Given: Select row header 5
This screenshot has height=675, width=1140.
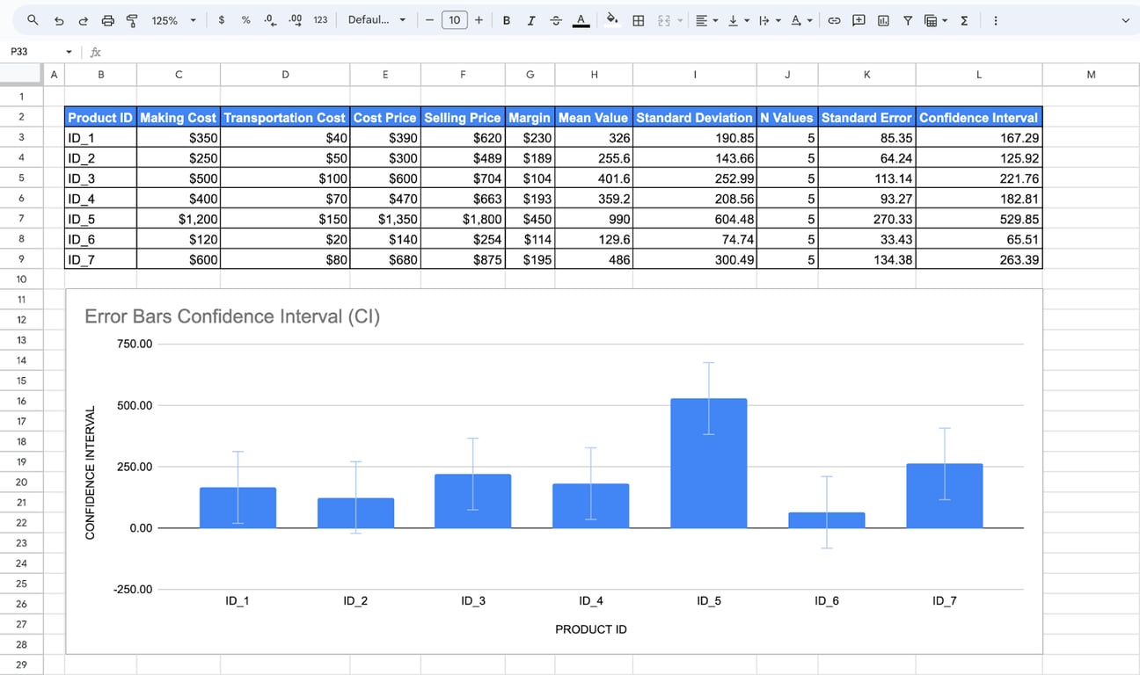Looking at the screenshot, I should click(22, 178).
